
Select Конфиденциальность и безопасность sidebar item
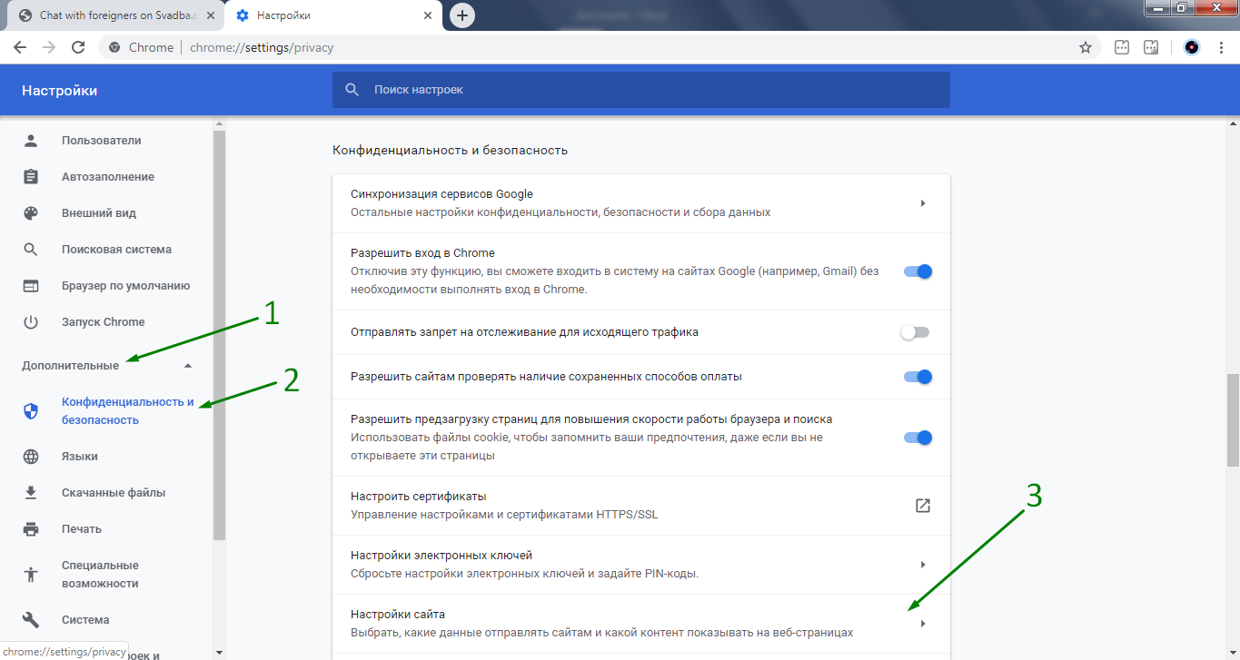[x=106, y=411]
